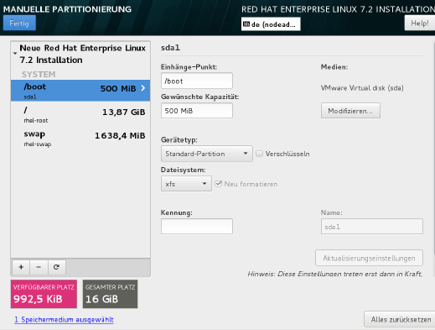Viewport: 435px width, 330px height.
Task: Click the Aktualisierungseinstellungen button
Action: 369,258
